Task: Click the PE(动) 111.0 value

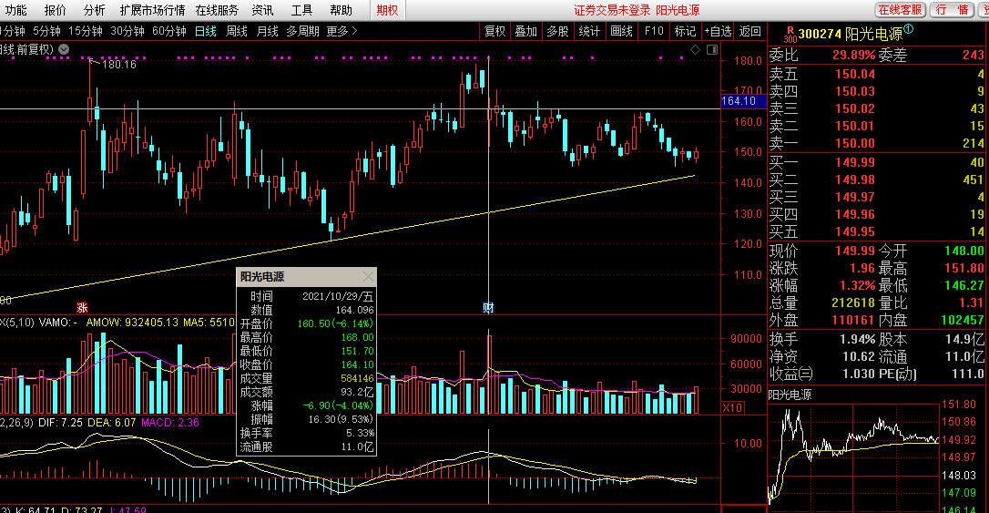Action: (967, 374)
